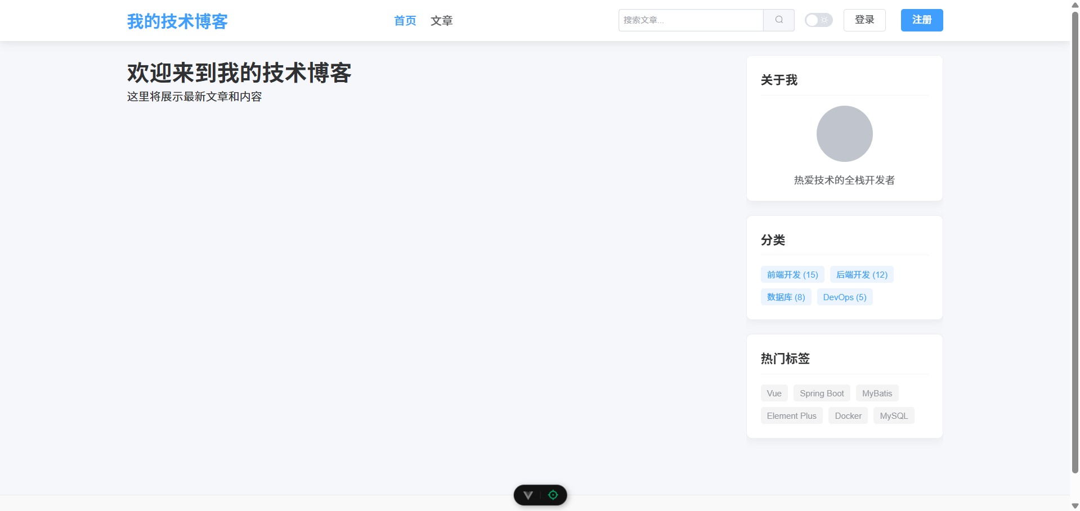Screen dimensions: 1080x511
Task: Click the page vertical scrollbar thumb
Action: [x=1075, y=242]
